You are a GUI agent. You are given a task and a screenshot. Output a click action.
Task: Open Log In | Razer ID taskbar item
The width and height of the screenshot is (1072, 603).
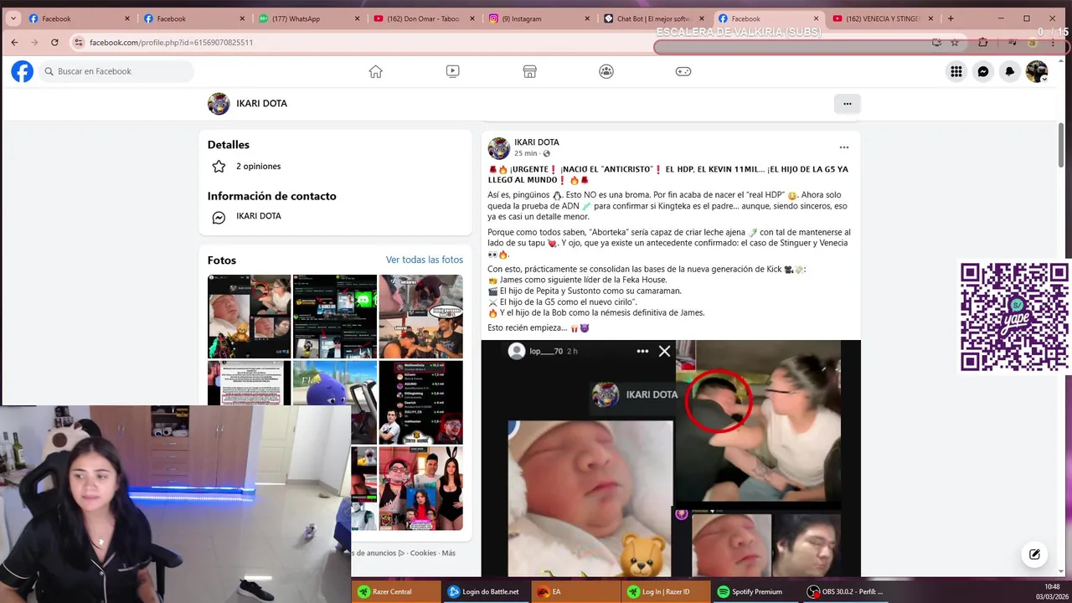click(667, 591)
